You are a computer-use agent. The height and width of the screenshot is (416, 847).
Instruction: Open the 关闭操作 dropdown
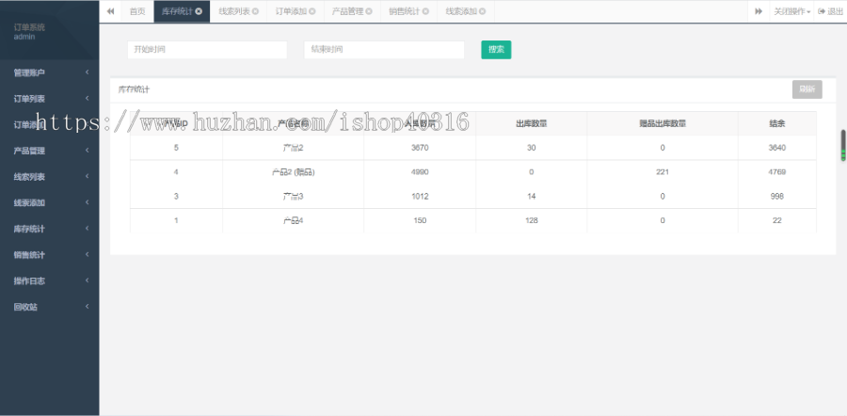pos(791,11)
